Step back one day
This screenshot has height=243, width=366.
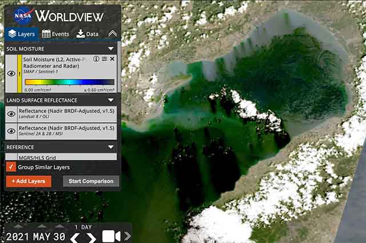(75, 237)
